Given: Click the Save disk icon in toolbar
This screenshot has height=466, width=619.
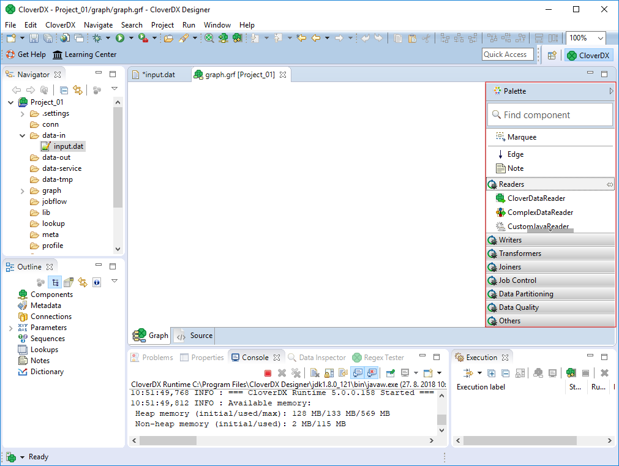Looking at the screenshot, I should pos(34,38).
